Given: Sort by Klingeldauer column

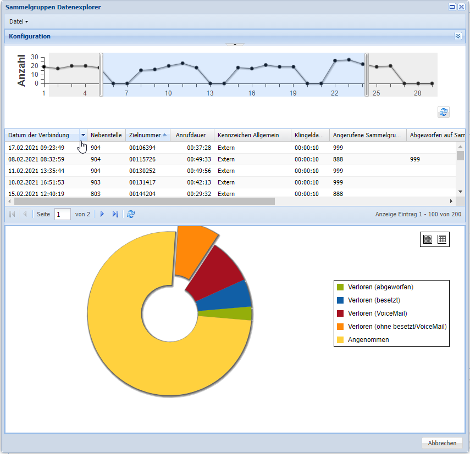Looking at the screenshot, I should point(309,135).
